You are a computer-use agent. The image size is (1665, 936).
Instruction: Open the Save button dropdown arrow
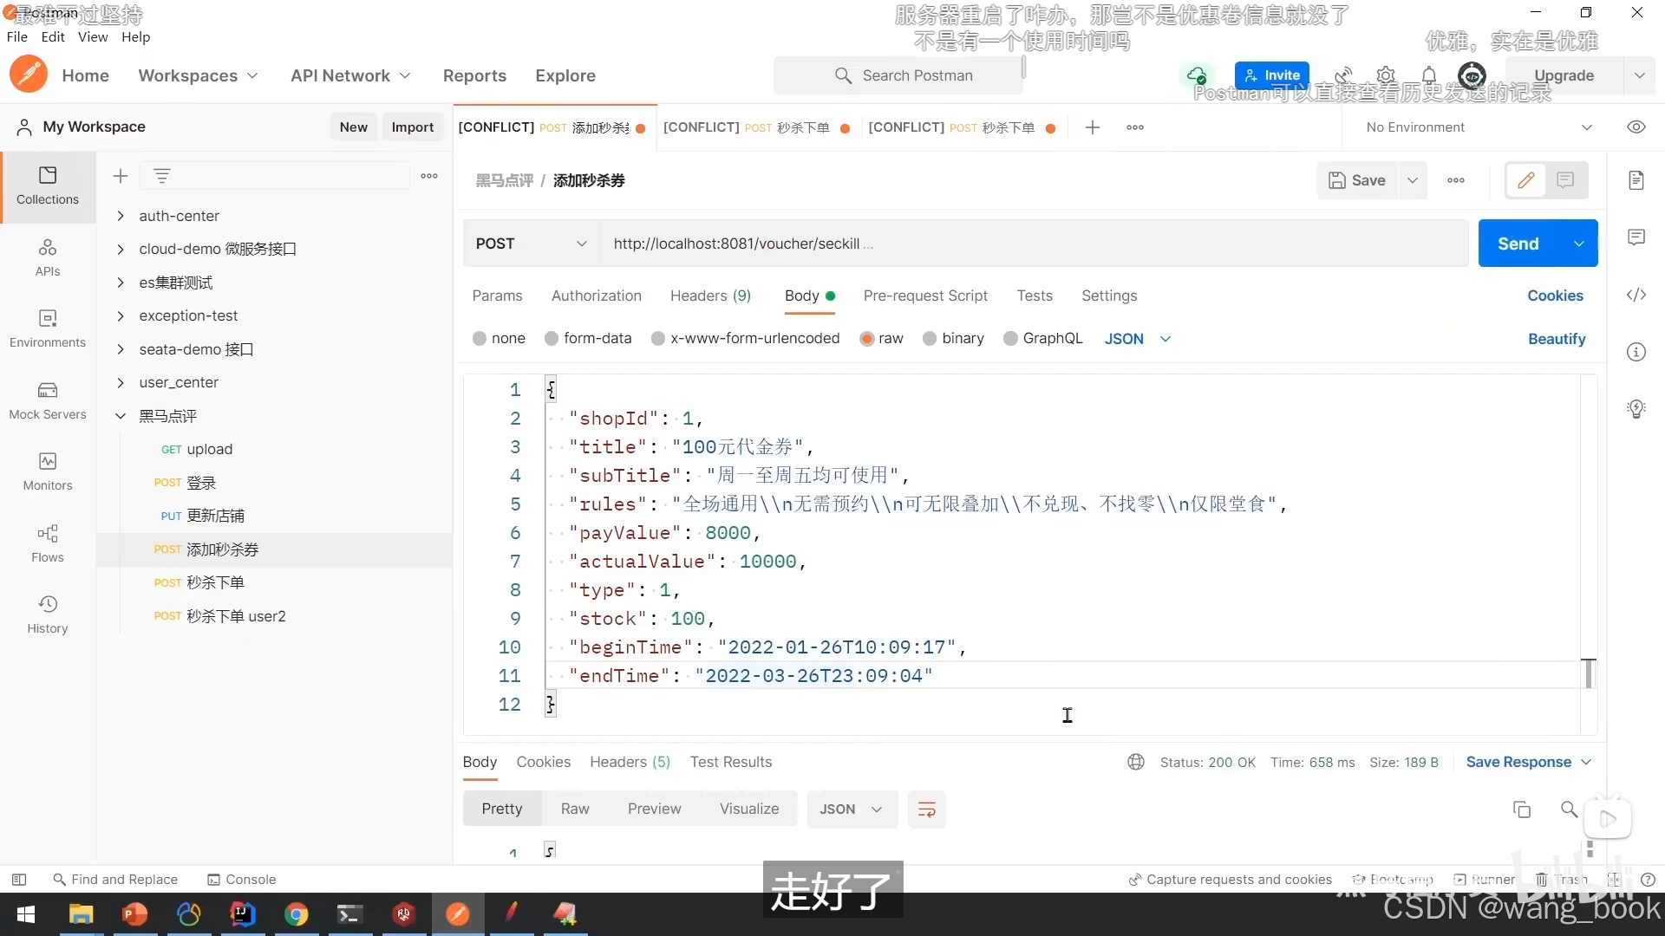click(1413, 180)
